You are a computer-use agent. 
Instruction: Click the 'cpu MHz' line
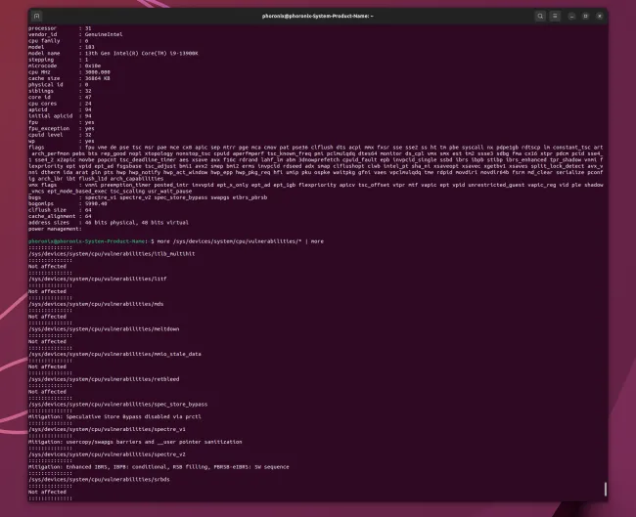point(68,72)
